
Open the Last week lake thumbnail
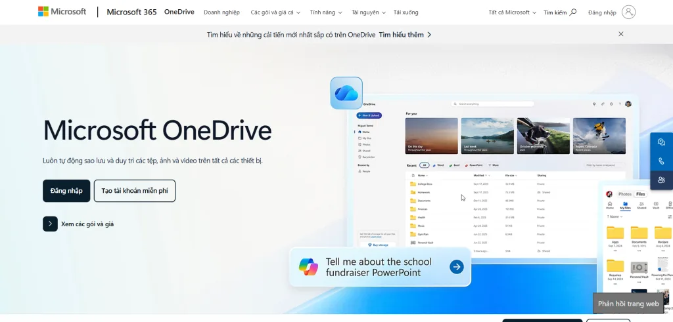pos(487,136)
